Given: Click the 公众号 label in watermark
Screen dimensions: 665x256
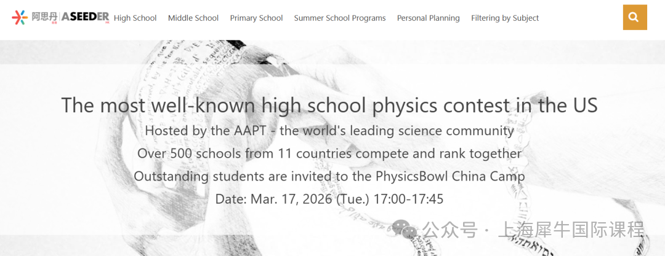Looking at the screenshot, I should point(449,230).
